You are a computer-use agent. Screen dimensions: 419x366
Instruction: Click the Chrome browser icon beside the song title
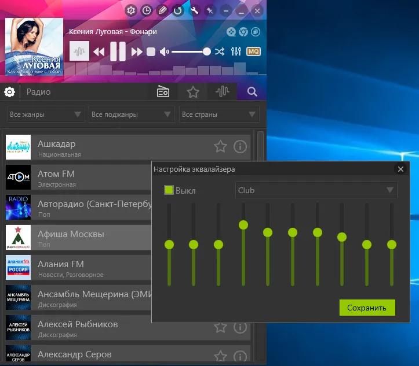243,32
